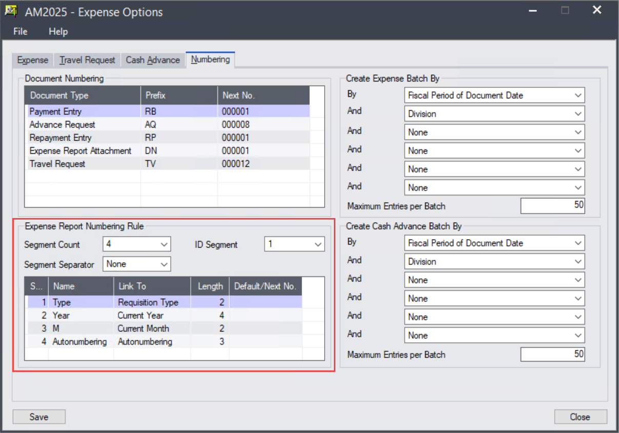Viewport: 619px width, 433px height.
Task: Open the ID Segment dropdown
Action: 294,244
